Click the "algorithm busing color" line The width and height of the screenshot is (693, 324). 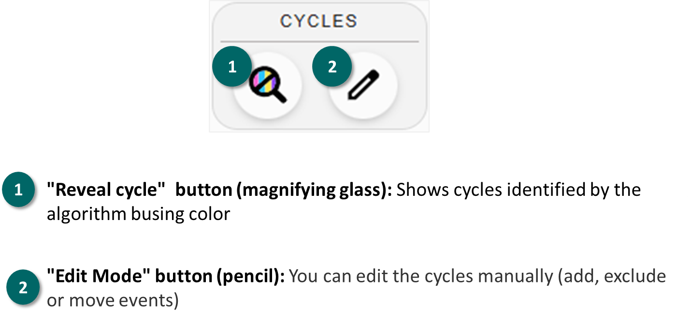[x=138, y=214]
